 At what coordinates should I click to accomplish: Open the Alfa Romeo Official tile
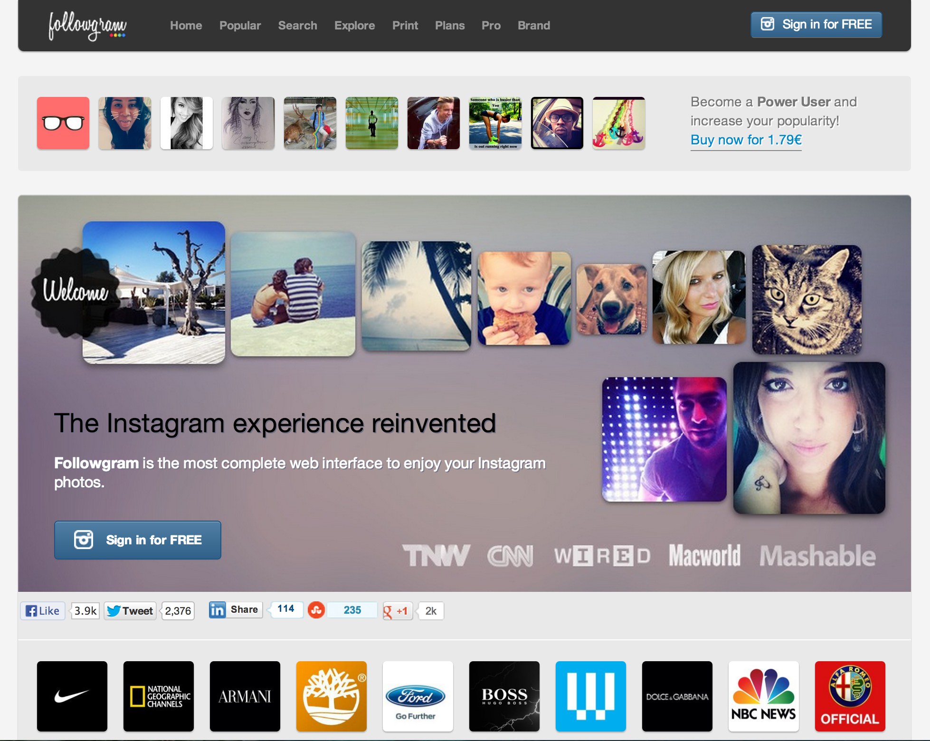pyautogui.click(x=850, y=696)
